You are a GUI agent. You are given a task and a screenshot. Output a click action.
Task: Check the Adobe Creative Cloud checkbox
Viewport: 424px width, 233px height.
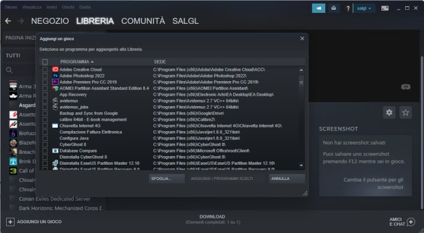pos(45,70)
